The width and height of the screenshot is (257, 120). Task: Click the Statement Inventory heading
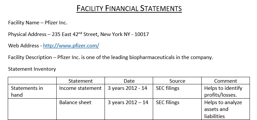point(32,69)
